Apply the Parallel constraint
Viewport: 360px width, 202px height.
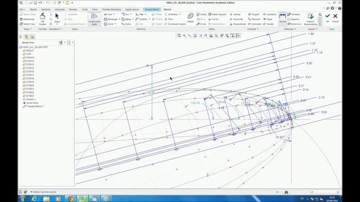click(268, 24)
